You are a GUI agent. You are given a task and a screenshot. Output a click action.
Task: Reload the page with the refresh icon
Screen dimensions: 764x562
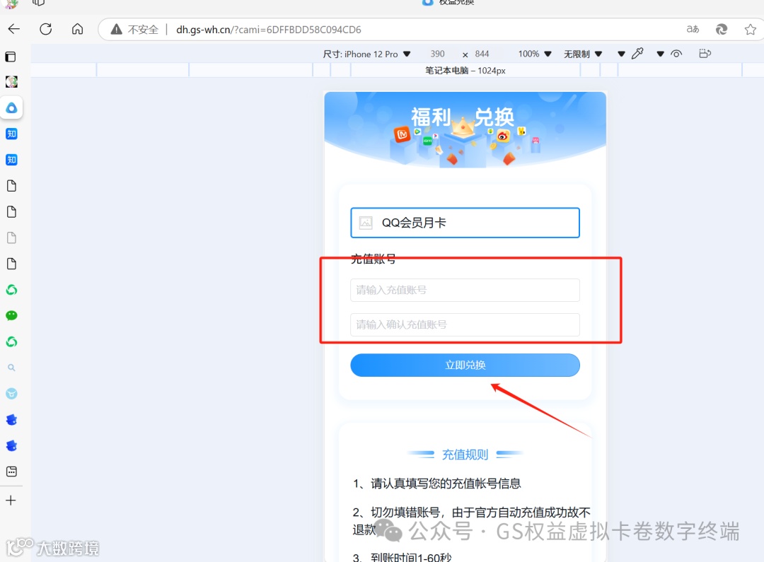[x=46, y=29]
